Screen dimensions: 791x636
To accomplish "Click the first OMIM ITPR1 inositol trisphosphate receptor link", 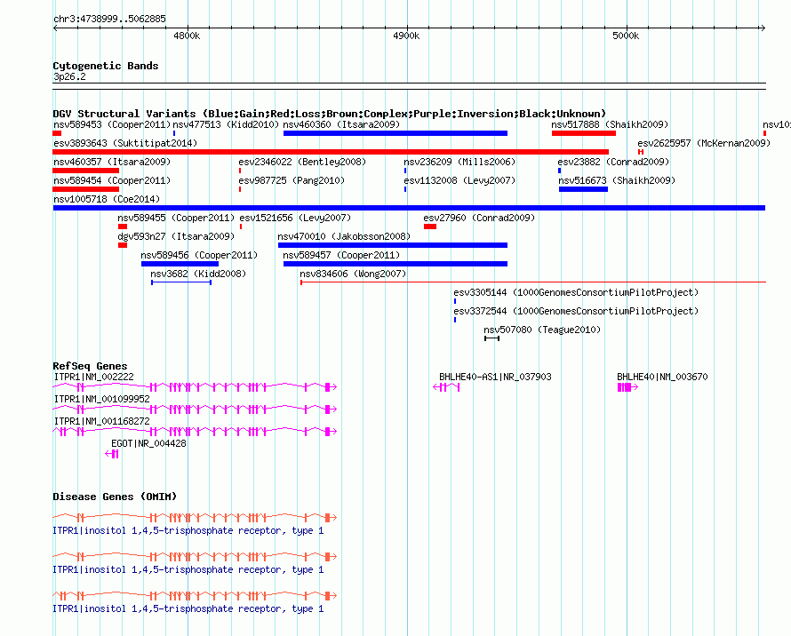I will (x=188, y=530).
